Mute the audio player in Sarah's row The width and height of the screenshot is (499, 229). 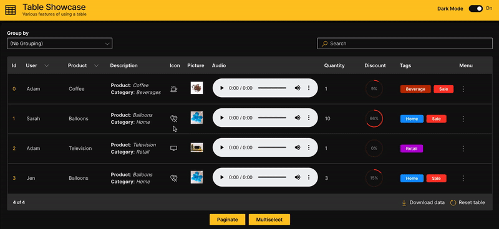point(298,118)
